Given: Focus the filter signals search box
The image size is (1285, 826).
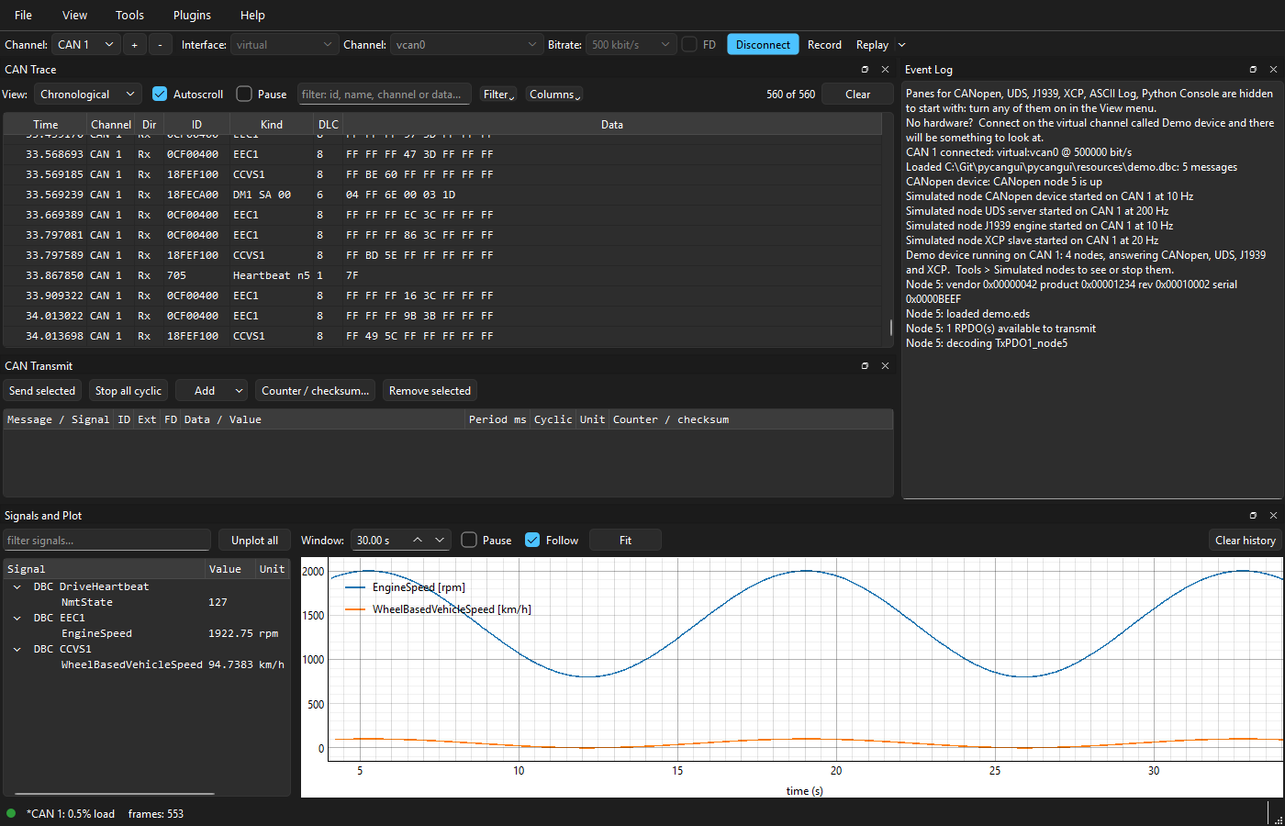Looking at the screenshot, I should (107, 541).
